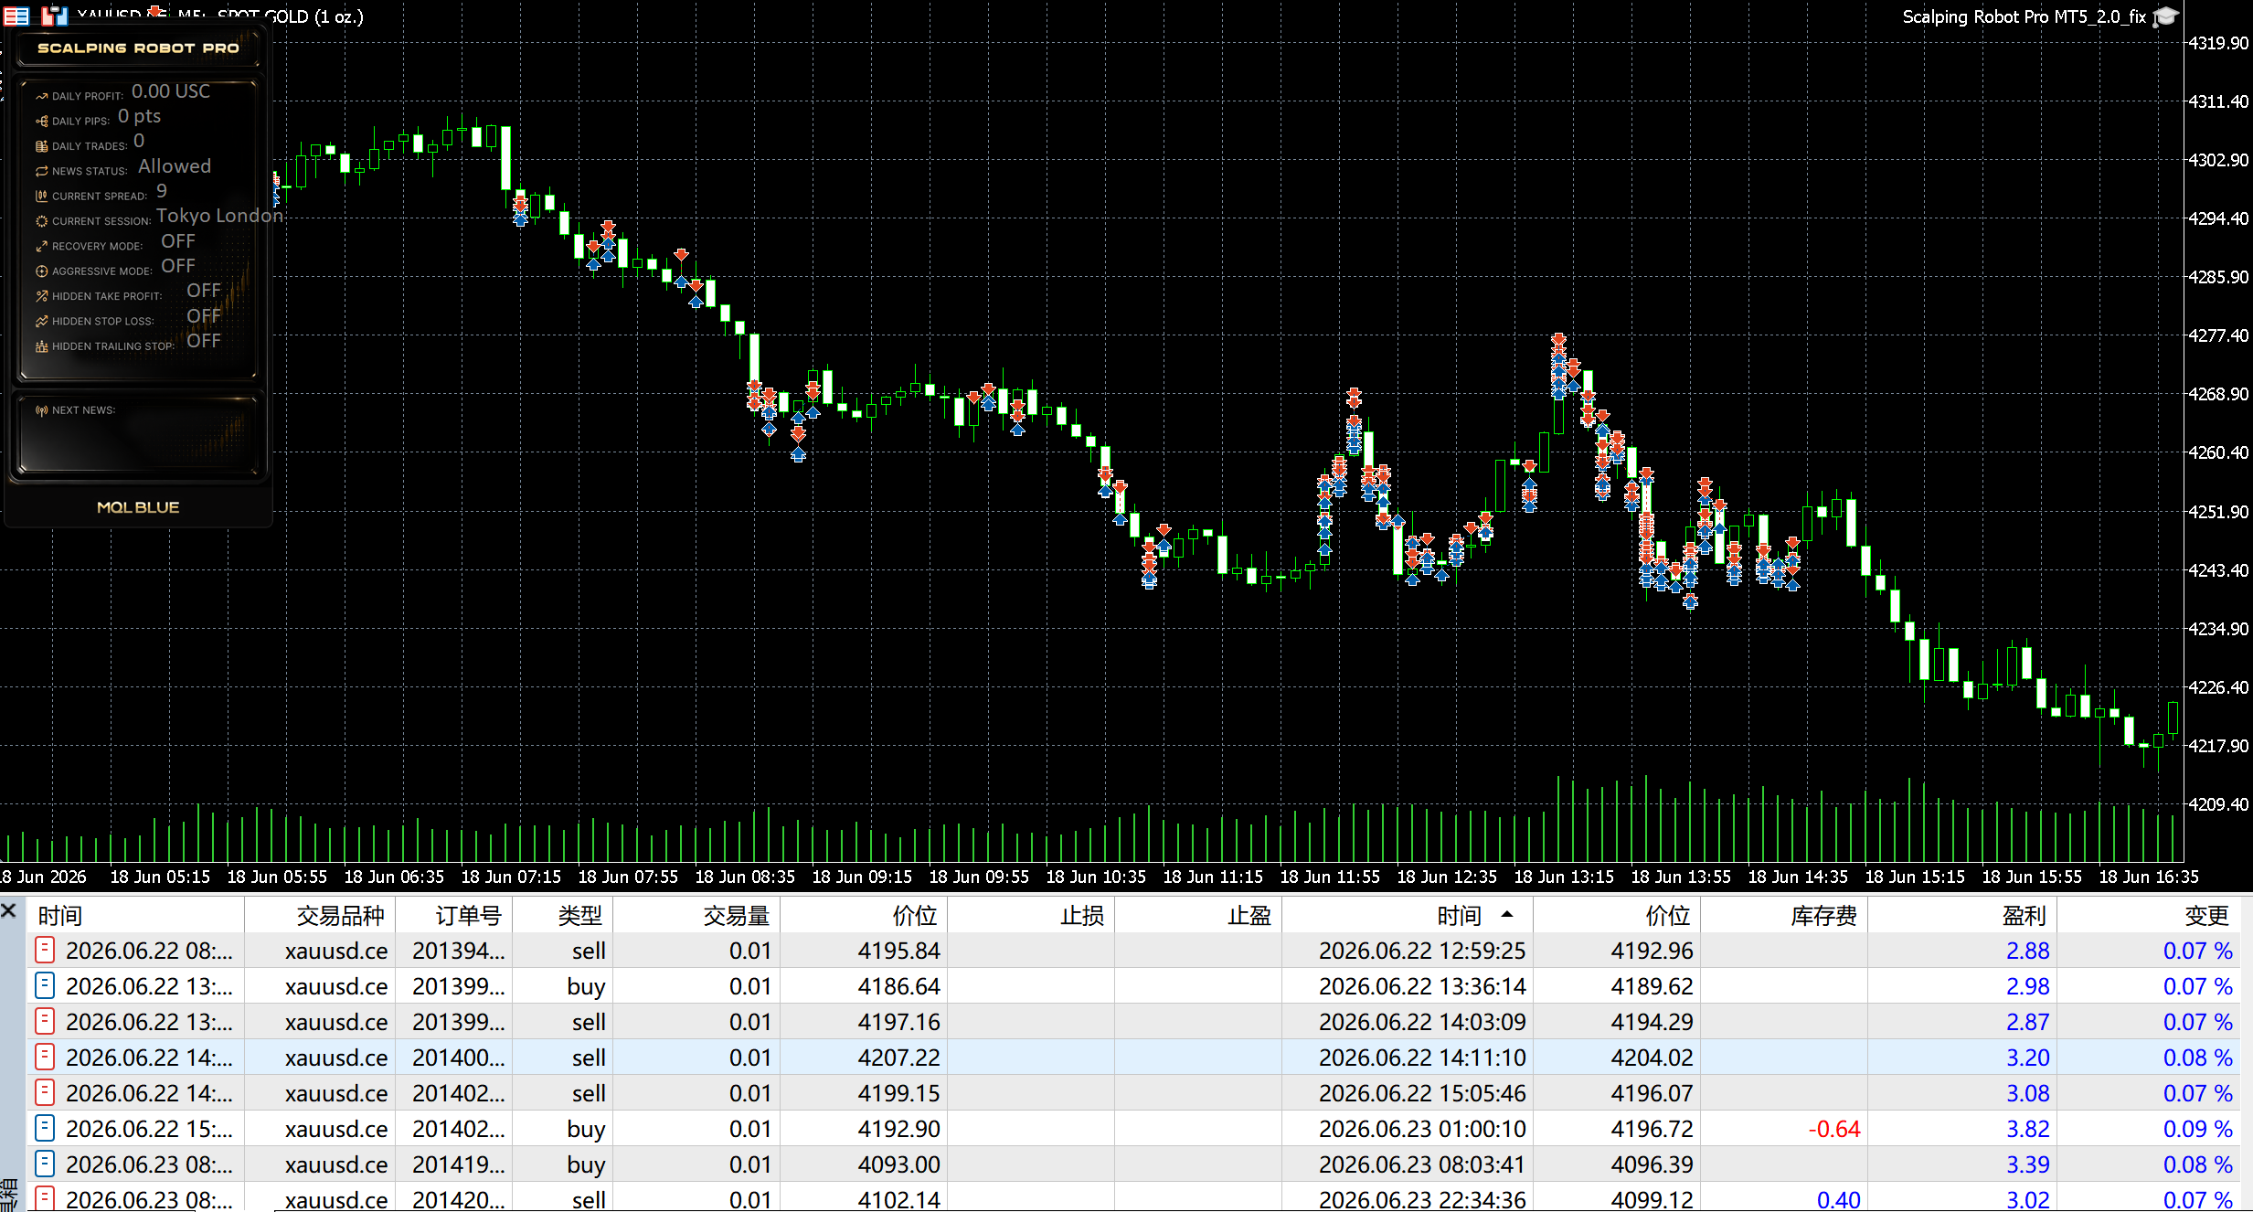The image size is (2253, 1212).
Task: Click the MQLBLUE link on panel
Action: 138,507
